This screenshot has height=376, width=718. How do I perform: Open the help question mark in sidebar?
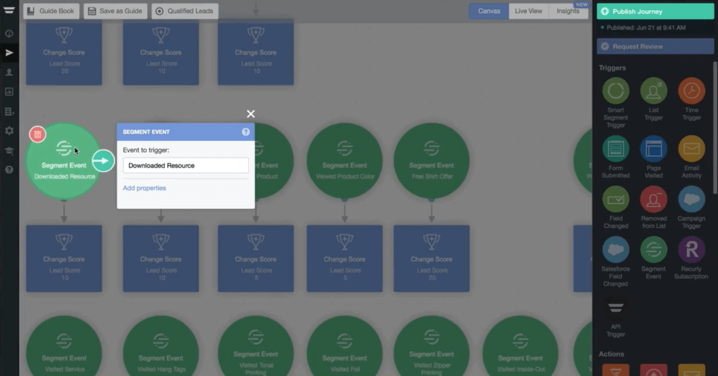(9, 170)
